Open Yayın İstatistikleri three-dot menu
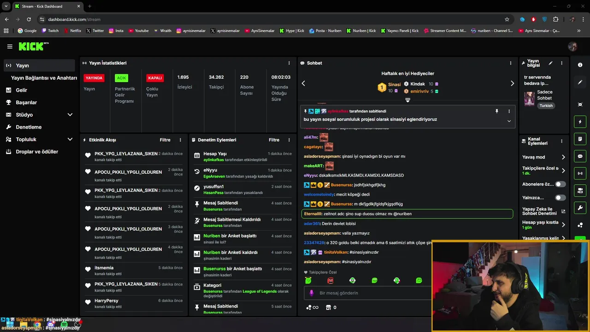 click(x=289, y=63)
